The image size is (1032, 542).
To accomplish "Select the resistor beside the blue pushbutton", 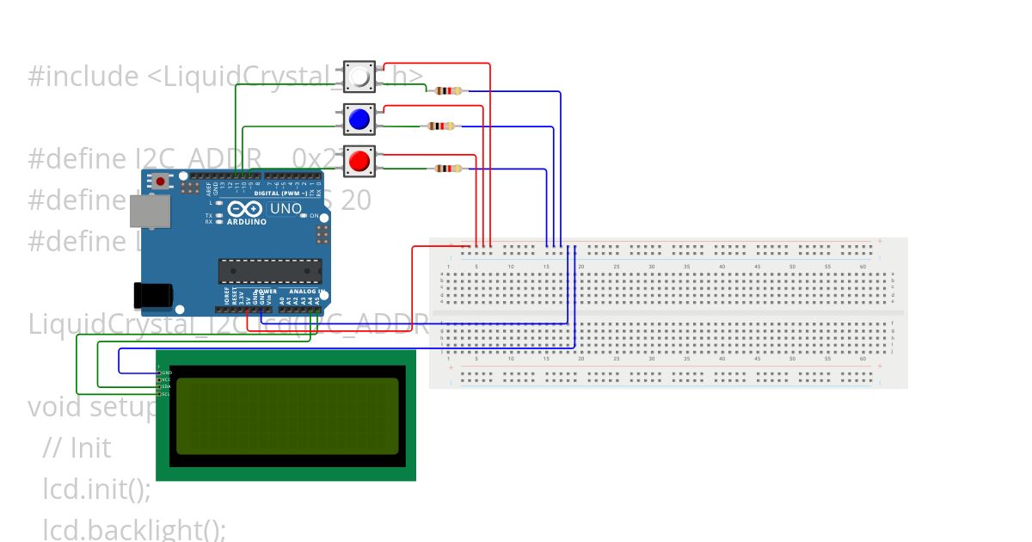I will click(x=440, y=126).
